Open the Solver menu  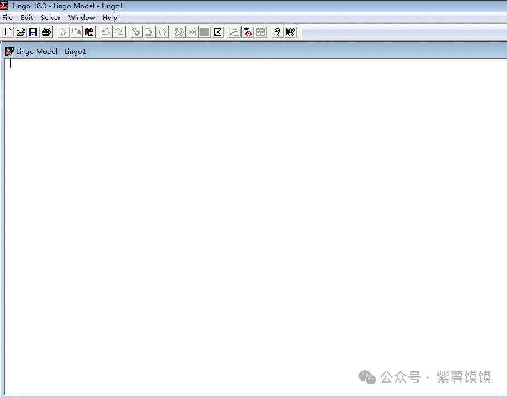pyautogui.click(x=51, y=18)
